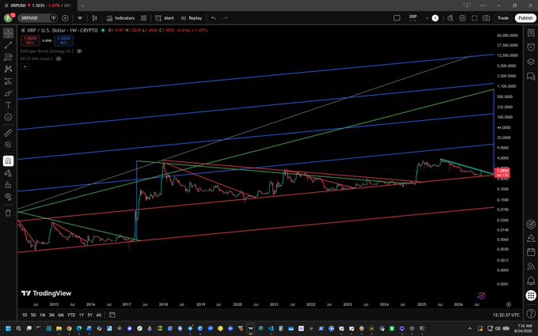
Task: Select the 1M date range
Action: point(42,315)
